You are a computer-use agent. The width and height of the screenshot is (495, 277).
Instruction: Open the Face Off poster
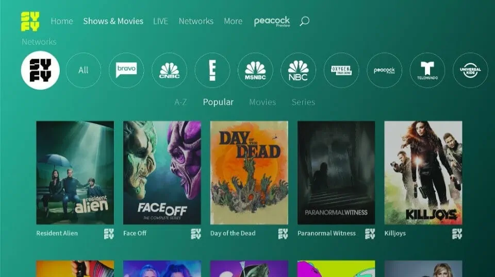(x=162, y=172)
